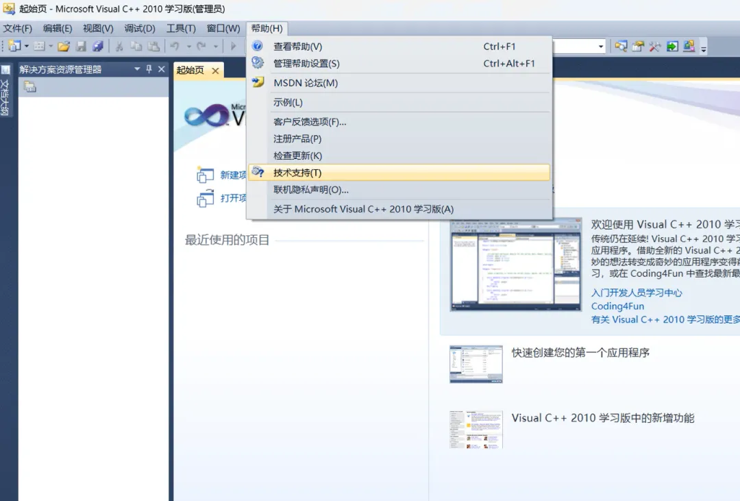
Task: Open the toolbar combo box dropdown
Action: click(x=601, y=47)
